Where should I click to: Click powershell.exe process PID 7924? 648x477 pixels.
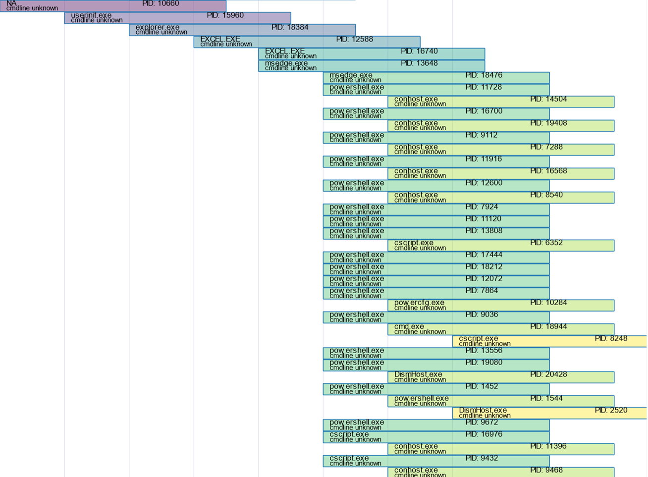click(436, 210)
